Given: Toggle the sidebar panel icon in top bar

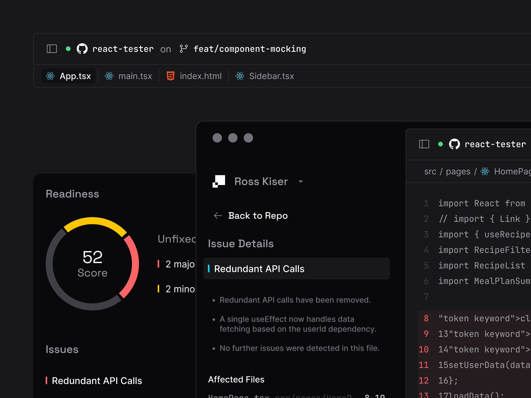Looking at the screenshot, I should pos(52,49).
